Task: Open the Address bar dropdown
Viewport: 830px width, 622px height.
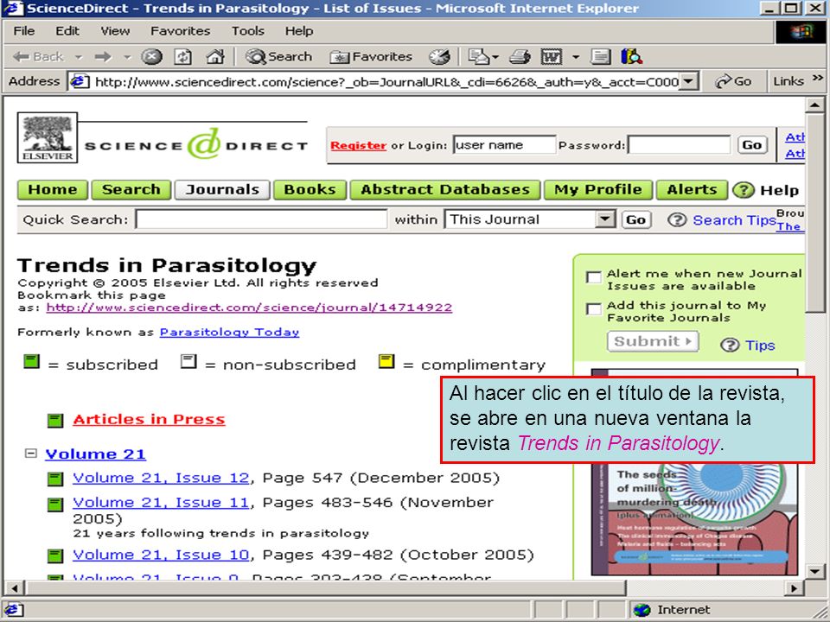Action: click(687, 81)
